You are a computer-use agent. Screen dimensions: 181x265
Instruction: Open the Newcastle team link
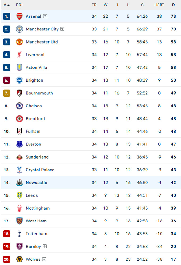point(36,183)
